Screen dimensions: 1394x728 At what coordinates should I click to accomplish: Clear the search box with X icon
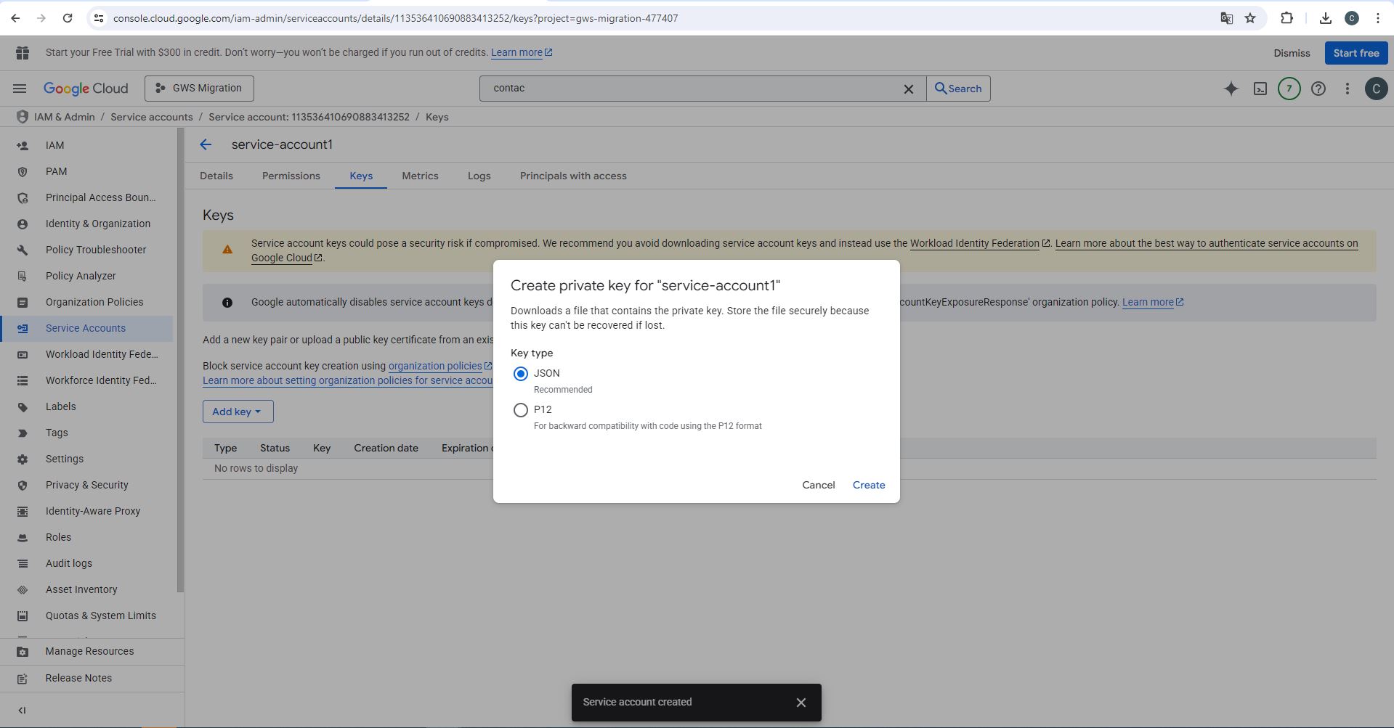click(908, 89)
